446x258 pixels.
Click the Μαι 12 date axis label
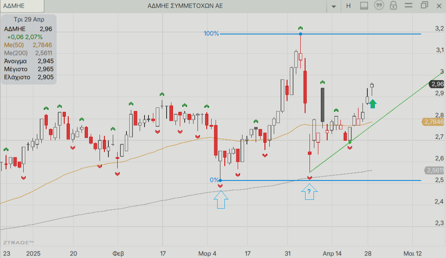point(412,254)
